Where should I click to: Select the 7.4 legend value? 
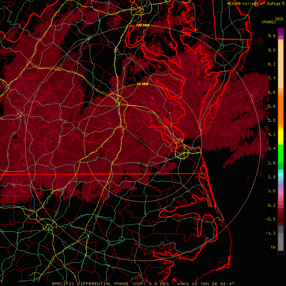pos(272,78)
